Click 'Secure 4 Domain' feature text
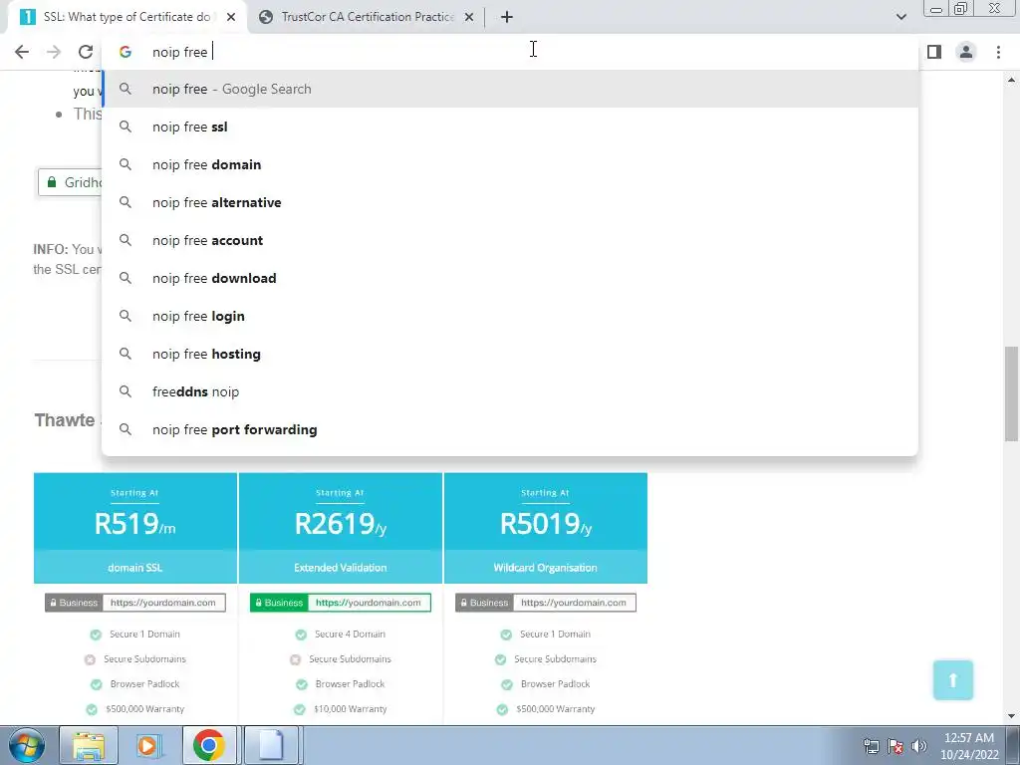This screenshot has height=765, width=1020. (x=350, y=635)
